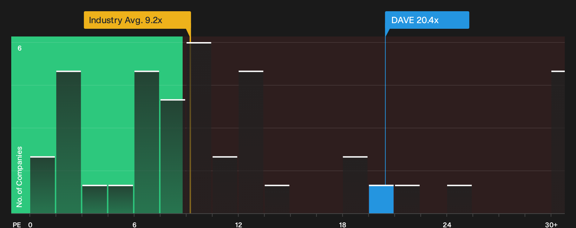The width and height of the screenshot is (576, 228).
Task: Click the x-axis label 24
Action: pyautogui.click(x=447, y=225)
